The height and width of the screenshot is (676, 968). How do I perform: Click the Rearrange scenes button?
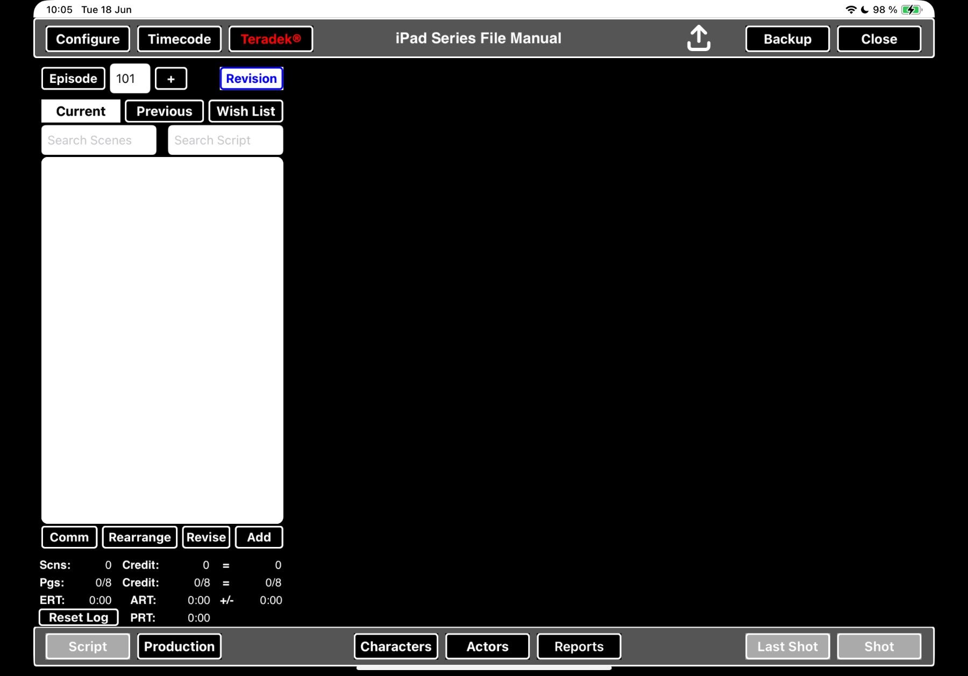[140, 537]
